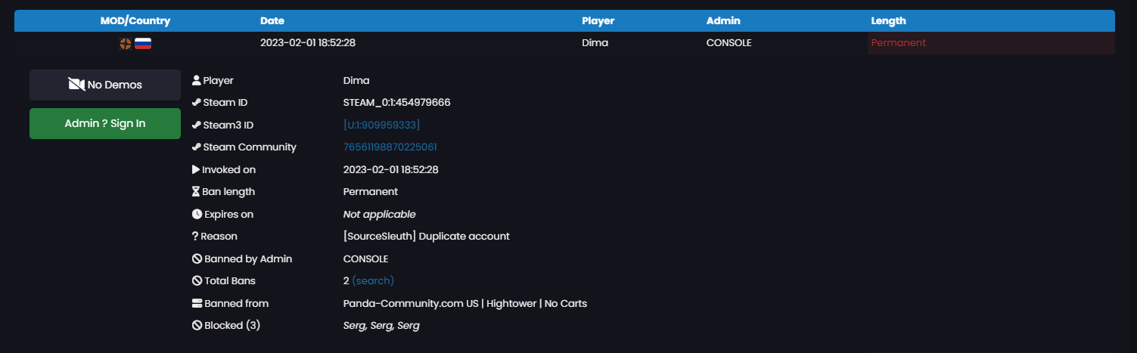Click the MOD/Country column header
Image resolution: width=1137 pixels, height=353 pixels.
[135, 21]
